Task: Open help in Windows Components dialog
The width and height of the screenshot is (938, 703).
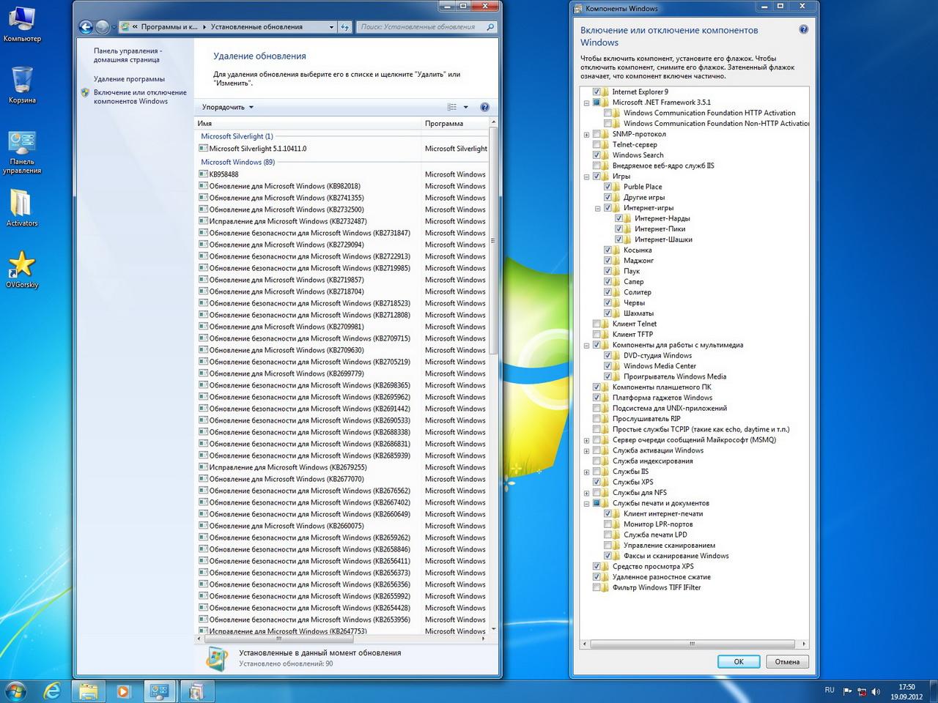Action: tap(803, 30)
